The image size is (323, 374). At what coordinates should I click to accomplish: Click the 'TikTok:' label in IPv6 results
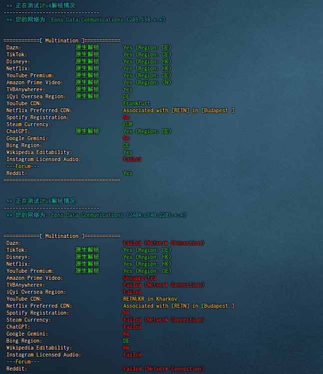16,250
